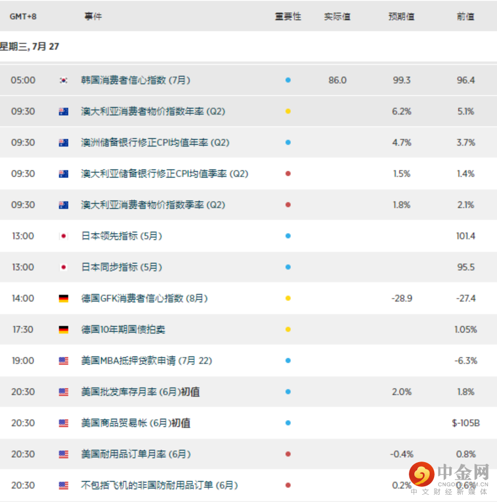
Task: Click the previous value 96.4
Action: pos(466,80)
